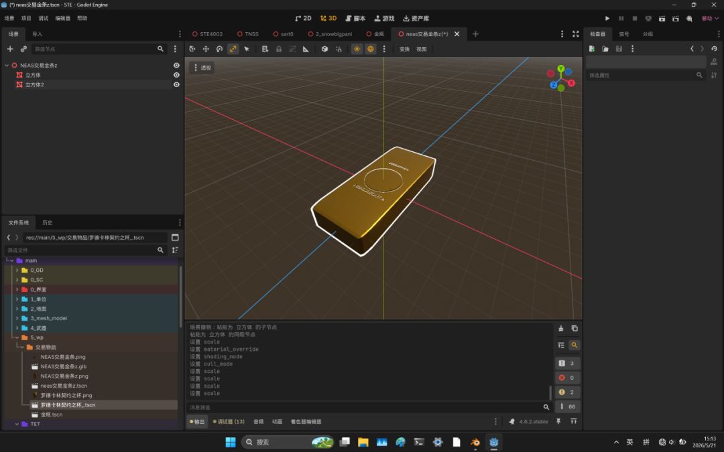This screenshot has height=452, width=724.
Task: Hide the 立方体2 node
Action: [x=176, y=85]
